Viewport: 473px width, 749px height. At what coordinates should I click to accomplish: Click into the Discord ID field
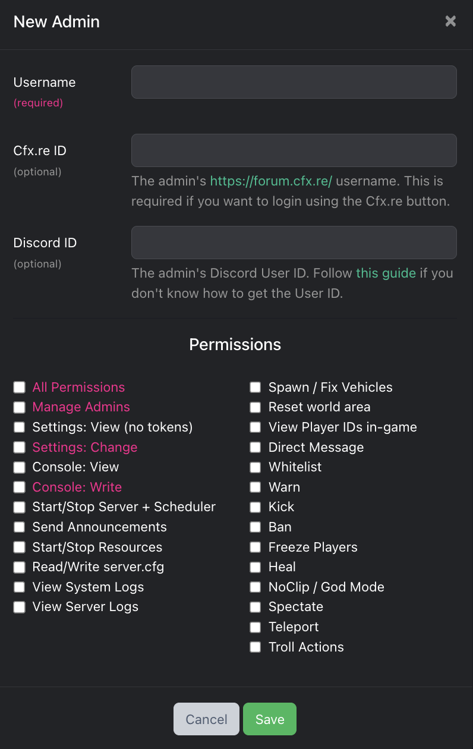click(294, 243)
